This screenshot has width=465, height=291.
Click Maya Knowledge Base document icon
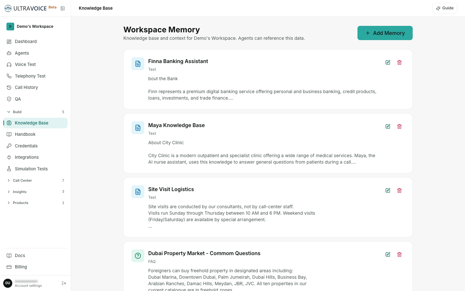[138, 128]
